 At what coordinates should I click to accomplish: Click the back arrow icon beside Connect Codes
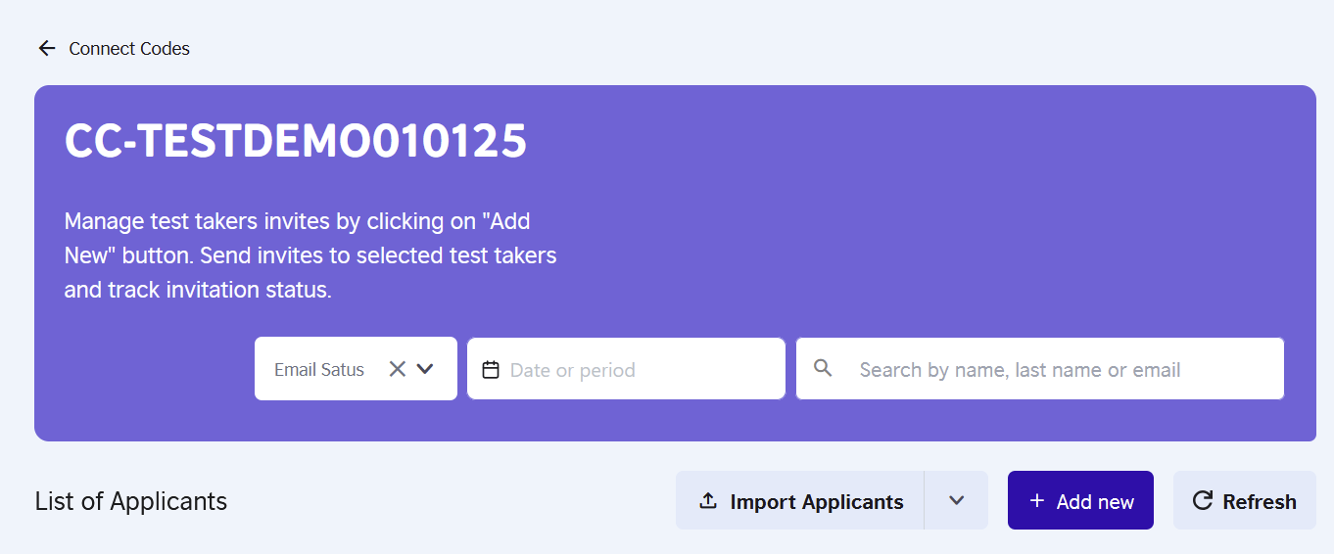(x=46, y=48)
